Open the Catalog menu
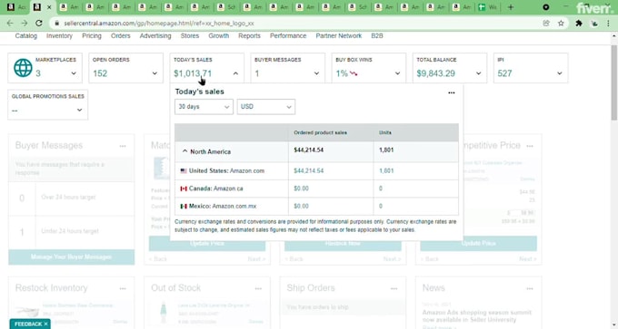 26,35
